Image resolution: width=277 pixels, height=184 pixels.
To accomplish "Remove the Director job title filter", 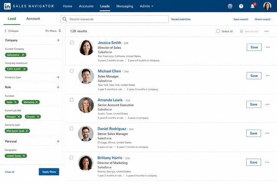I will coord(38,117).
